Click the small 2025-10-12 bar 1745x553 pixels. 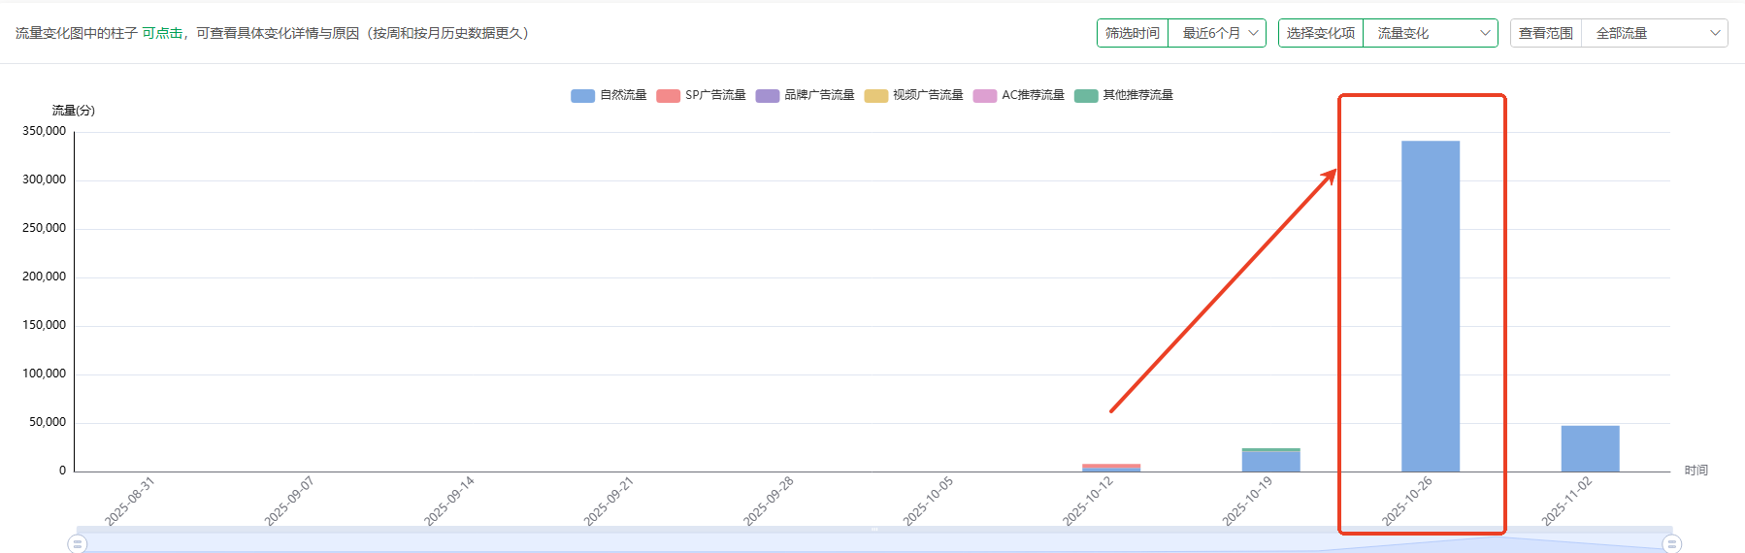coord(1111,468)
